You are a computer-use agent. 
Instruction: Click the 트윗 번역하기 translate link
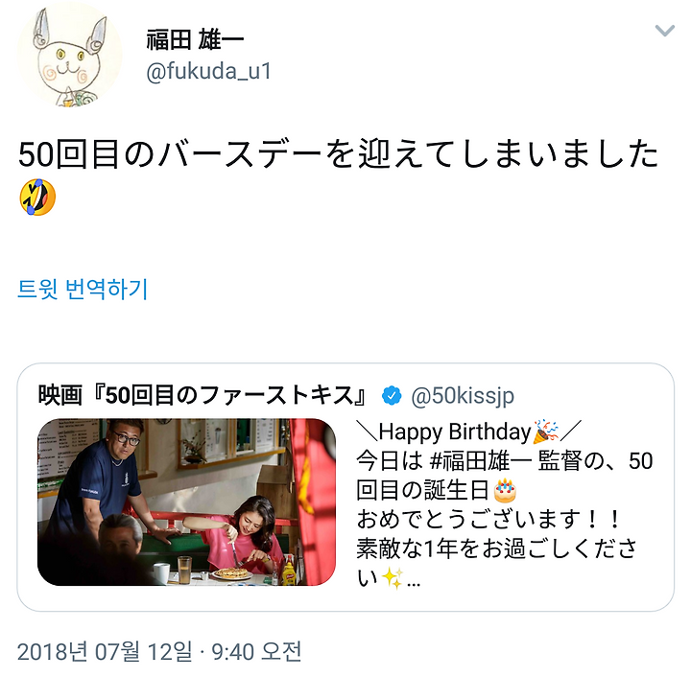[x=83, y=289]
